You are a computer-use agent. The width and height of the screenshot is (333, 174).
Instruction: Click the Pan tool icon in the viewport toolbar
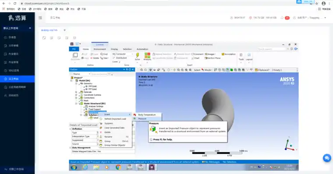point(174,70)
